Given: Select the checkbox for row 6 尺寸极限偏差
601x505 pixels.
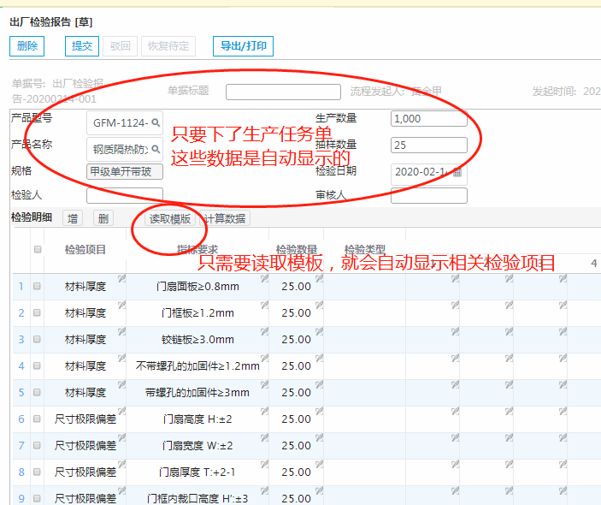Looking at the screenshot, I should tap(37, 419).
